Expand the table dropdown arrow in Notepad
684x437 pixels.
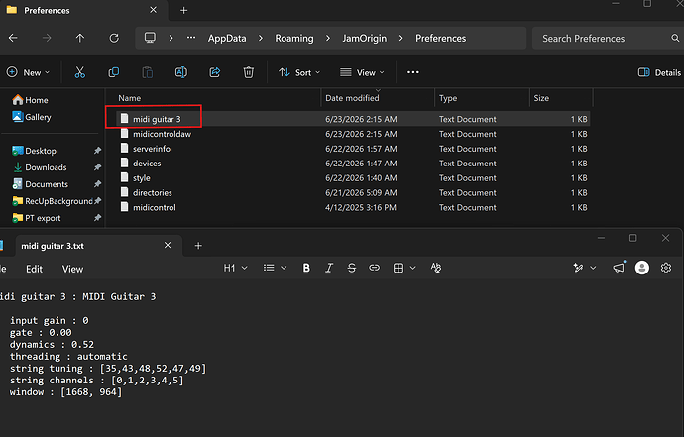click(412, 268)
